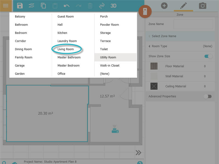
Task: Undo the last action
Action: (x=67, y=6)
